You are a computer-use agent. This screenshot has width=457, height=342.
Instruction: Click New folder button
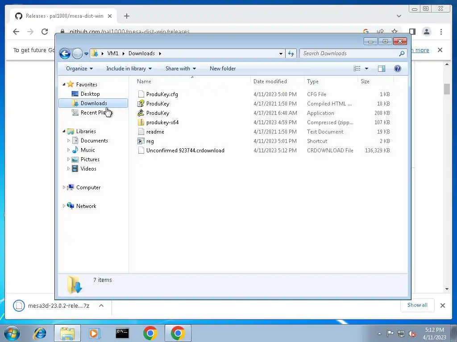point(223,69)
